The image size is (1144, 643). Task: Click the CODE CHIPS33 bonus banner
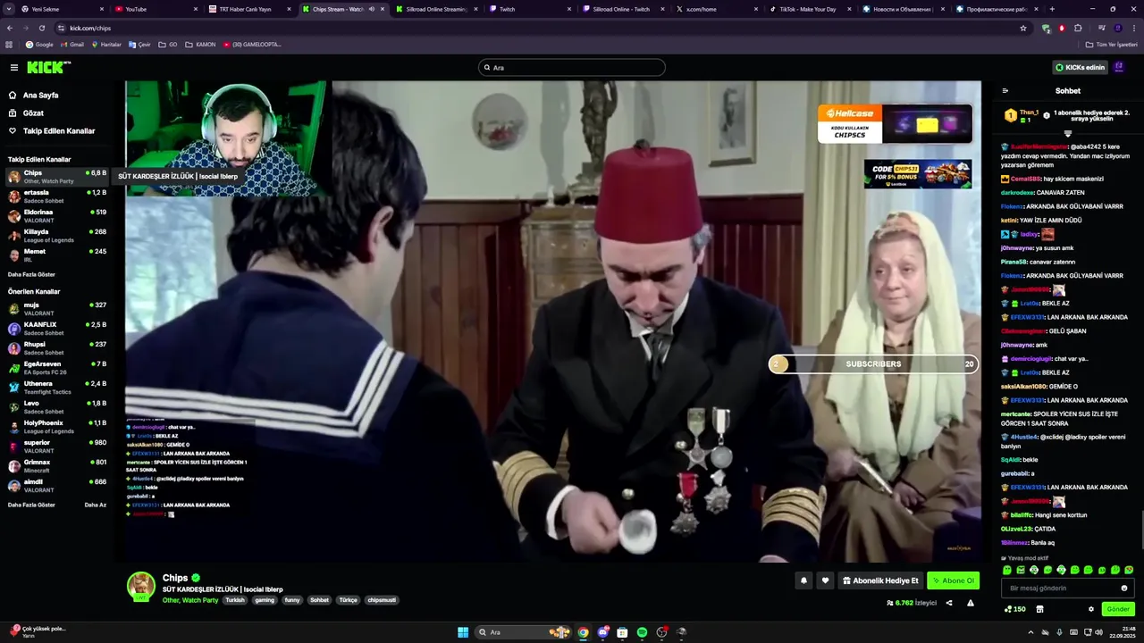[x=918, y=174]
